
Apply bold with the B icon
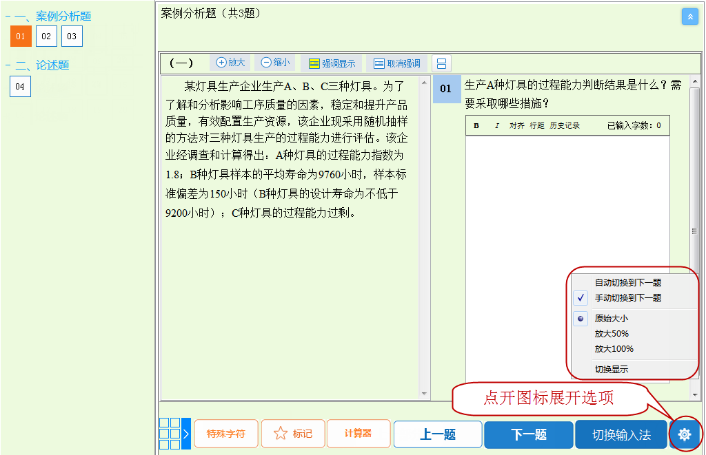(x=476, y=125)
